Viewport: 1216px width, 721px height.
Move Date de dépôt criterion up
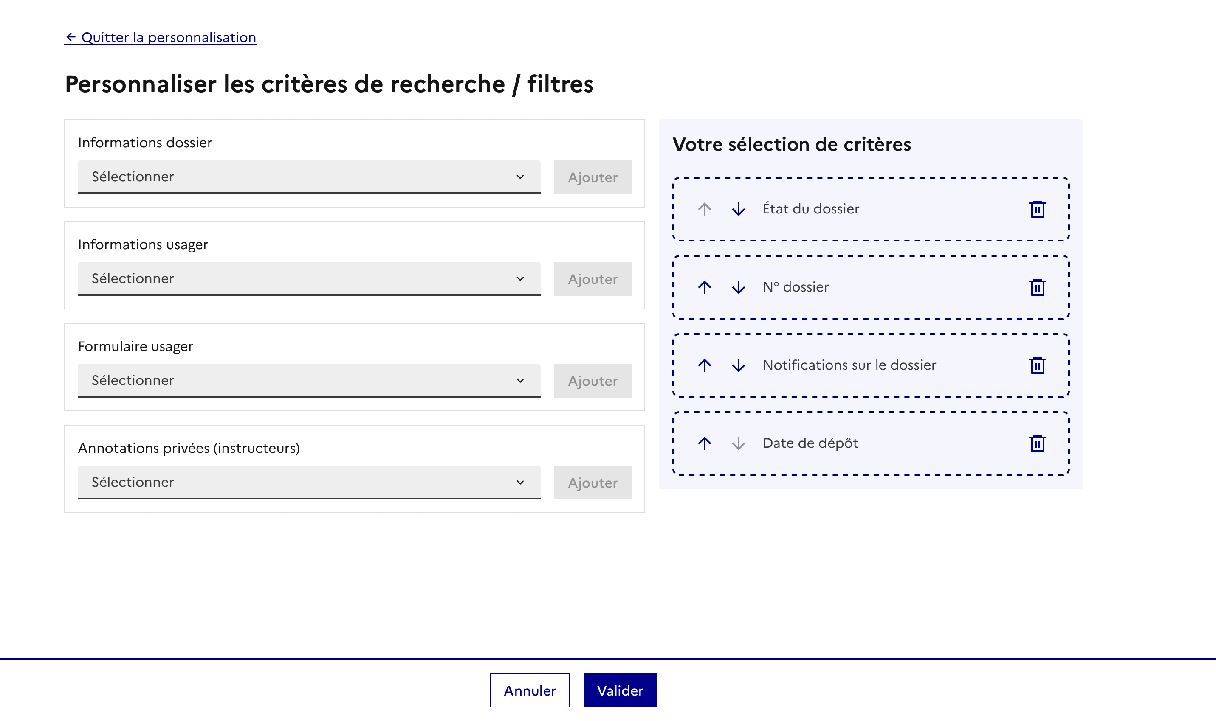pos(704,443)
